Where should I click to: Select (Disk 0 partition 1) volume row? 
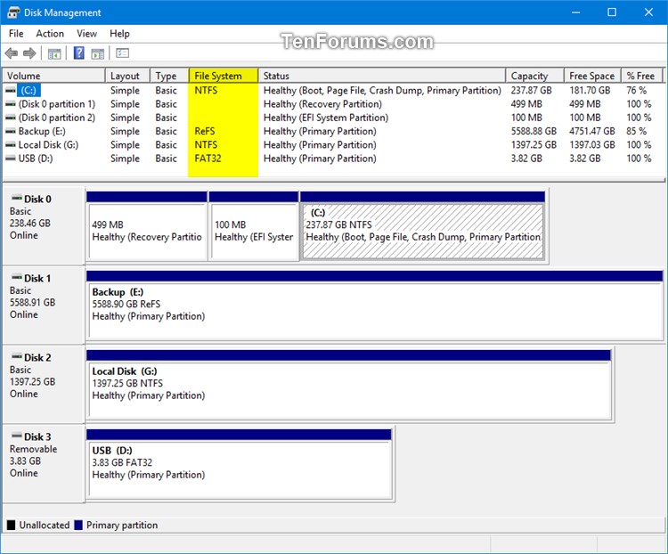coord(334,104)
